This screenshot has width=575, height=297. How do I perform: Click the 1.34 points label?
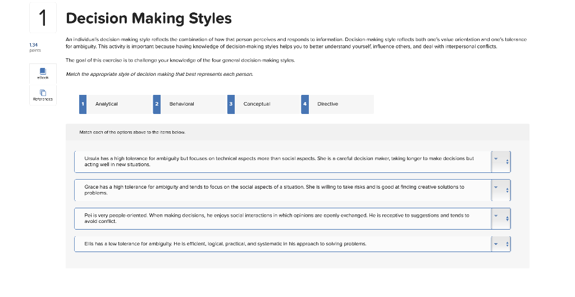pos(35,47)
